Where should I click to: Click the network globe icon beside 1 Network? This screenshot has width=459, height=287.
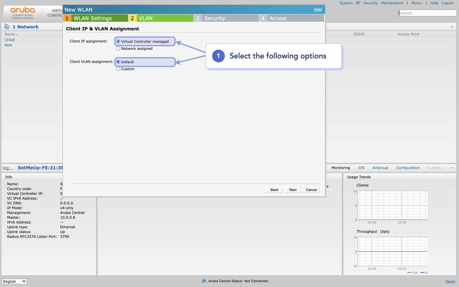[6, 26]
